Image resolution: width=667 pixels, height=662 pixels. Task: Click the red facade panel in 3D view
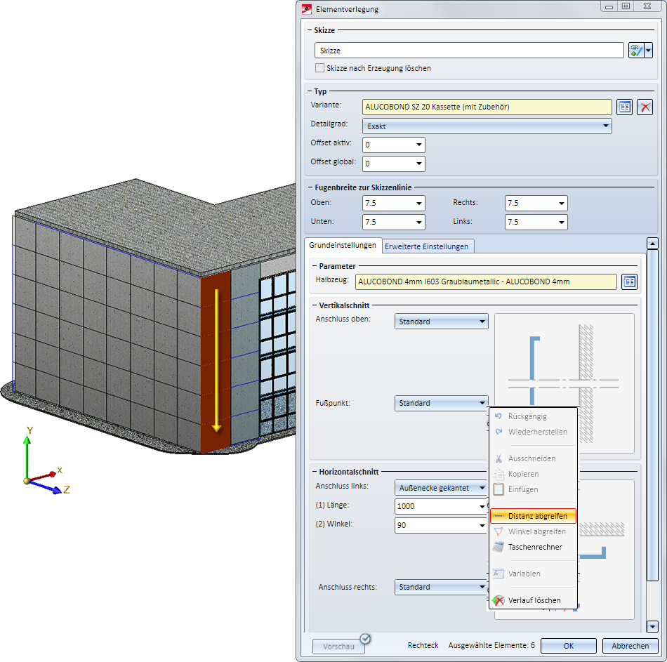click(216, 362)
